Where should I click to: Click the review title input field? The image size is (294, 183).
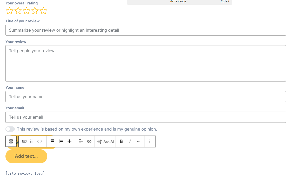(x=145, y=30)
